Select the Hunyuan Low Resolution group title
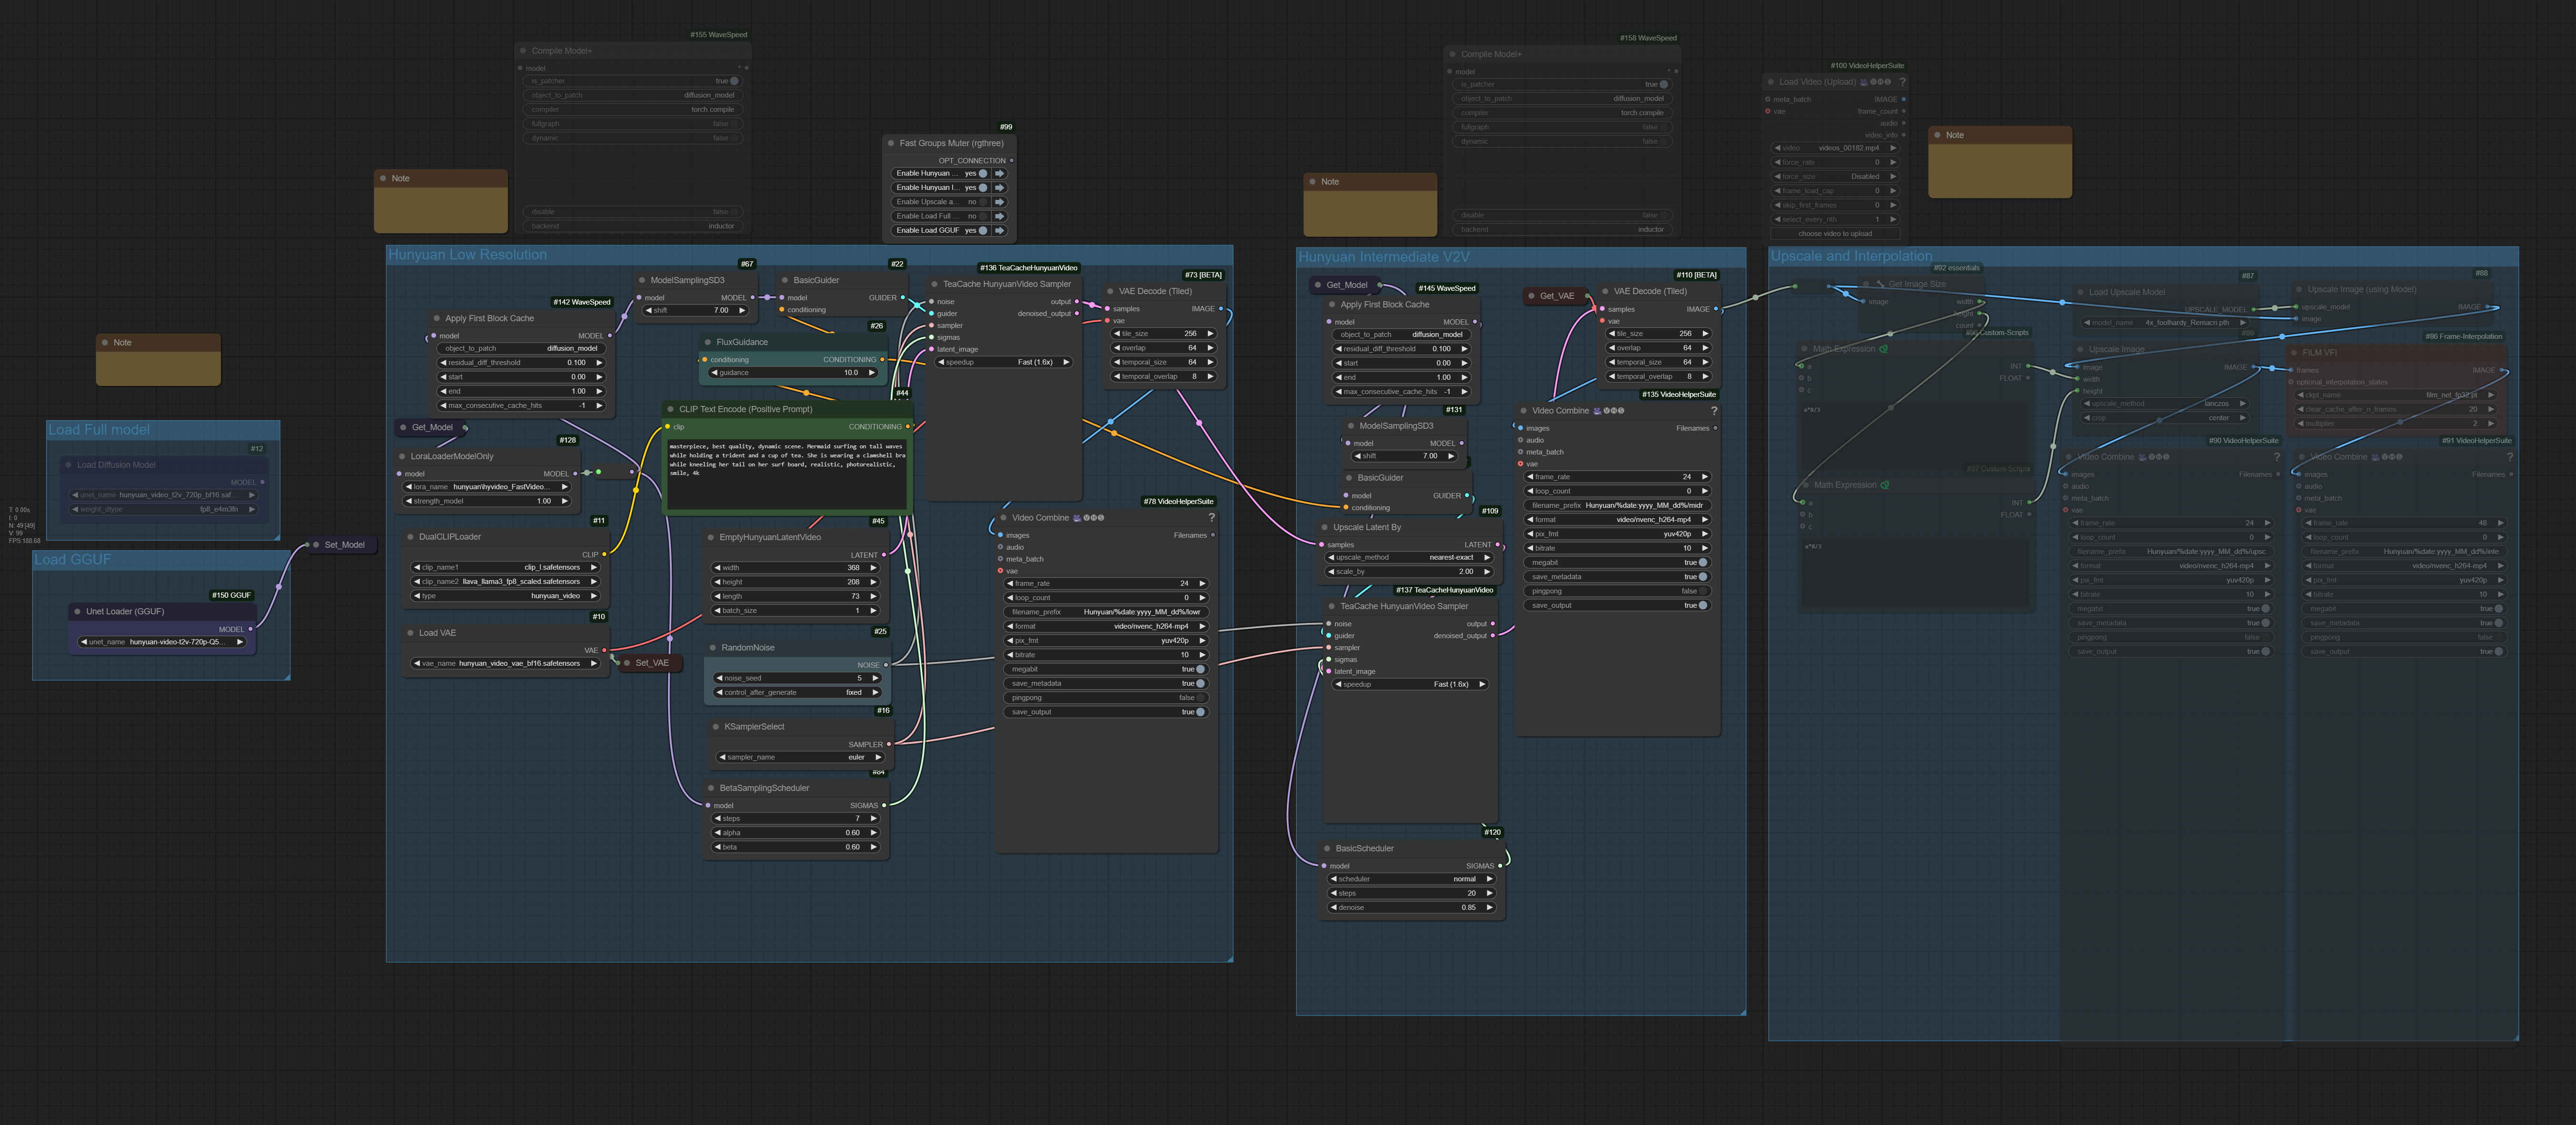This screenshot has width=2576, height=1125. point(467,255)
